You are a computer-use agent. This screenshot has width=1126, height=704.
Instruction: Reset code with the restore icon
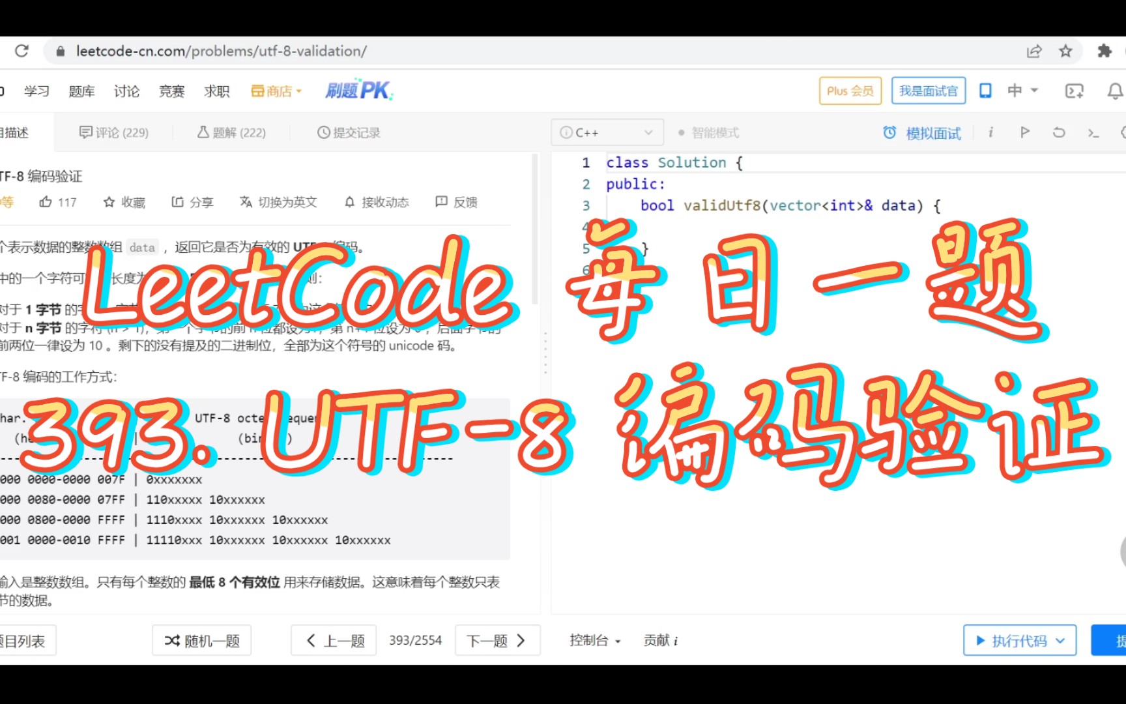coord(1059,132)
